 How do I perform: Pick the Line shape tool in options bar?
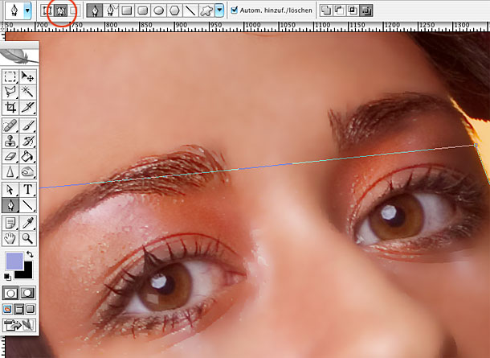[x=190, y=10]
